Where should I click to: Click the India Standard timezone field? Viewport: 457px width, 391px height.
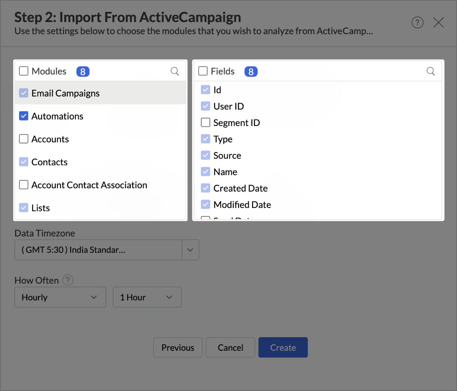(x=98, y=250)
